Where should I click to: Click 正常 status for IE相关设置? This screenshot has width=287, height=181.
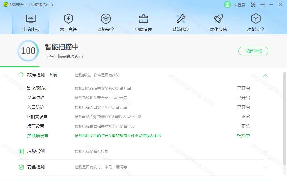[246, 117]
